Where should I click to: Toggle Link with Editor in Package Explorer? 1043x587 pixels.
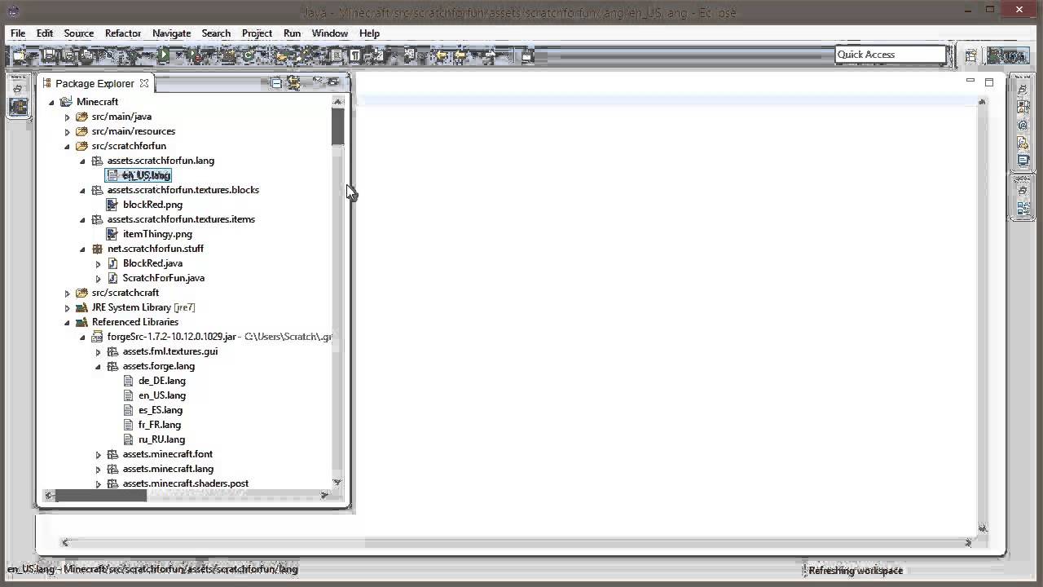[294, 83]
